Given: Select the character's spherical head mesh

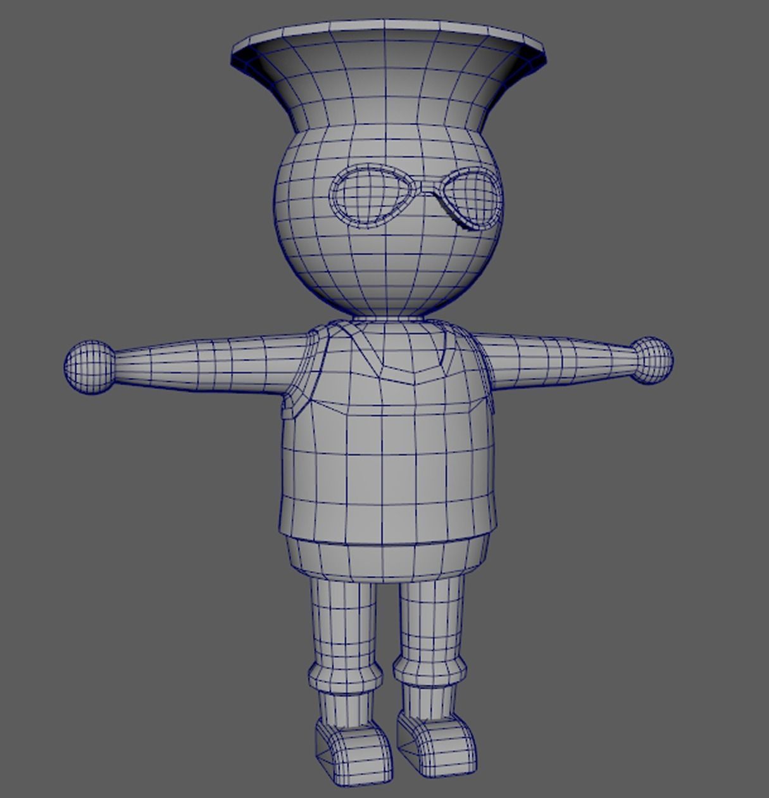Looking at the screenshot, I should (x=388, y=253).
